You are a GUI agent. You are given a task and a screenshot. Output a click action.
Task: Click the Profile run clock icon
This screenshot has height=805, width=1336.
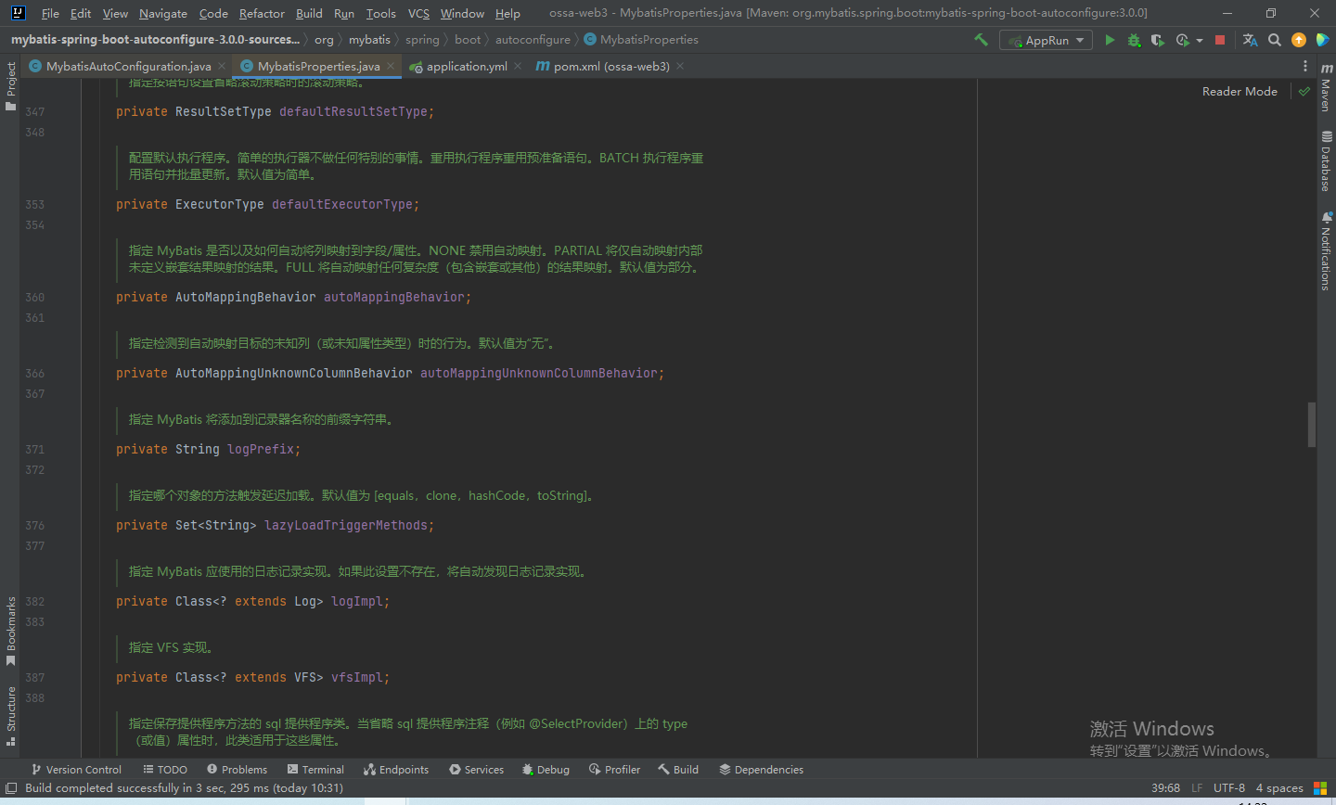[x=1182, y=40]
